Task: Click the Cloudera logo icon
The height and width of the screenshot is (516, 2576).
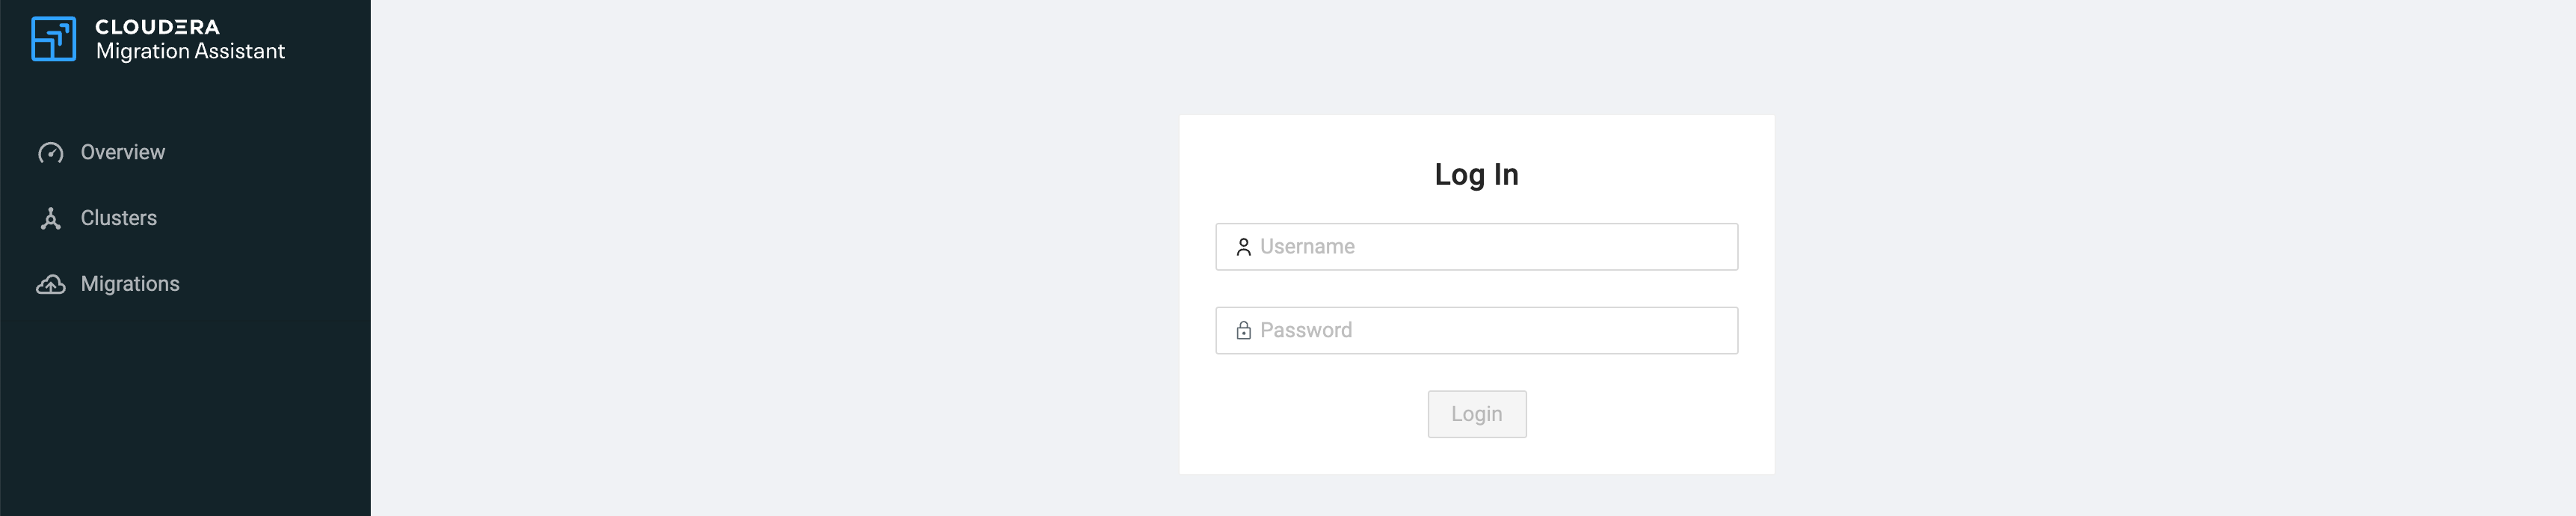Action: click(x=54, y=39)
